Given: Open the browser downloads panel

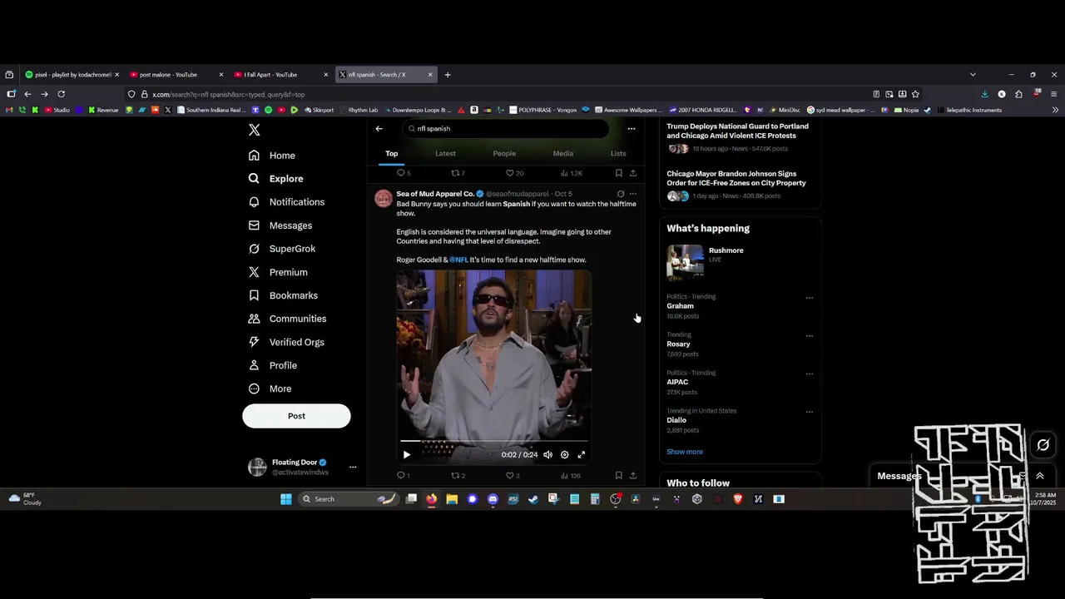Looking at the screenshot, I should (x=985, y=94).
